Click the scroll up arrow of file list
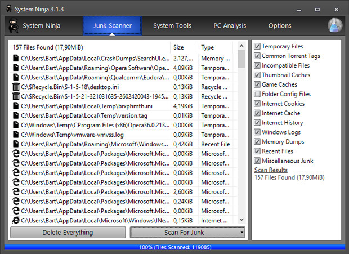The width and height of the screenshot is (349, 254). coord(241,46)
